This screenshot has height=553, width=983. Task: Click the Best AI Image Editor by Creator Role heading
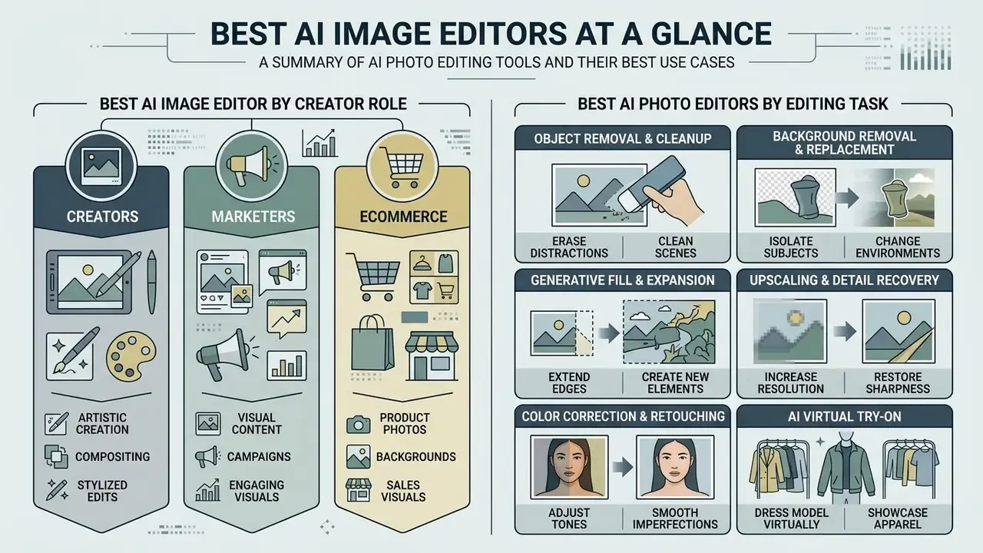(x=253, y=103)
